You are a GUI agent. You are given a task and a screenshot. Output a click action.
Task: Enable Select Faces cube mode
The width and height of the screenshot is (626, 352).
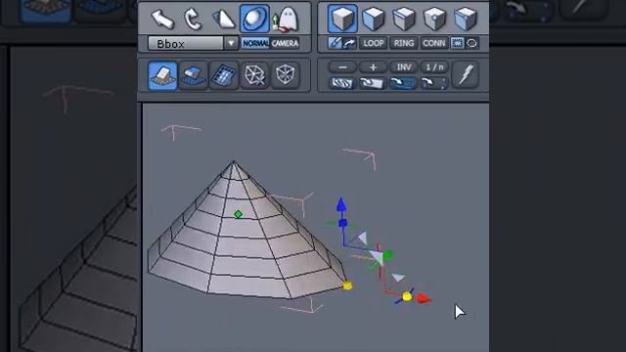click(374, 19)
